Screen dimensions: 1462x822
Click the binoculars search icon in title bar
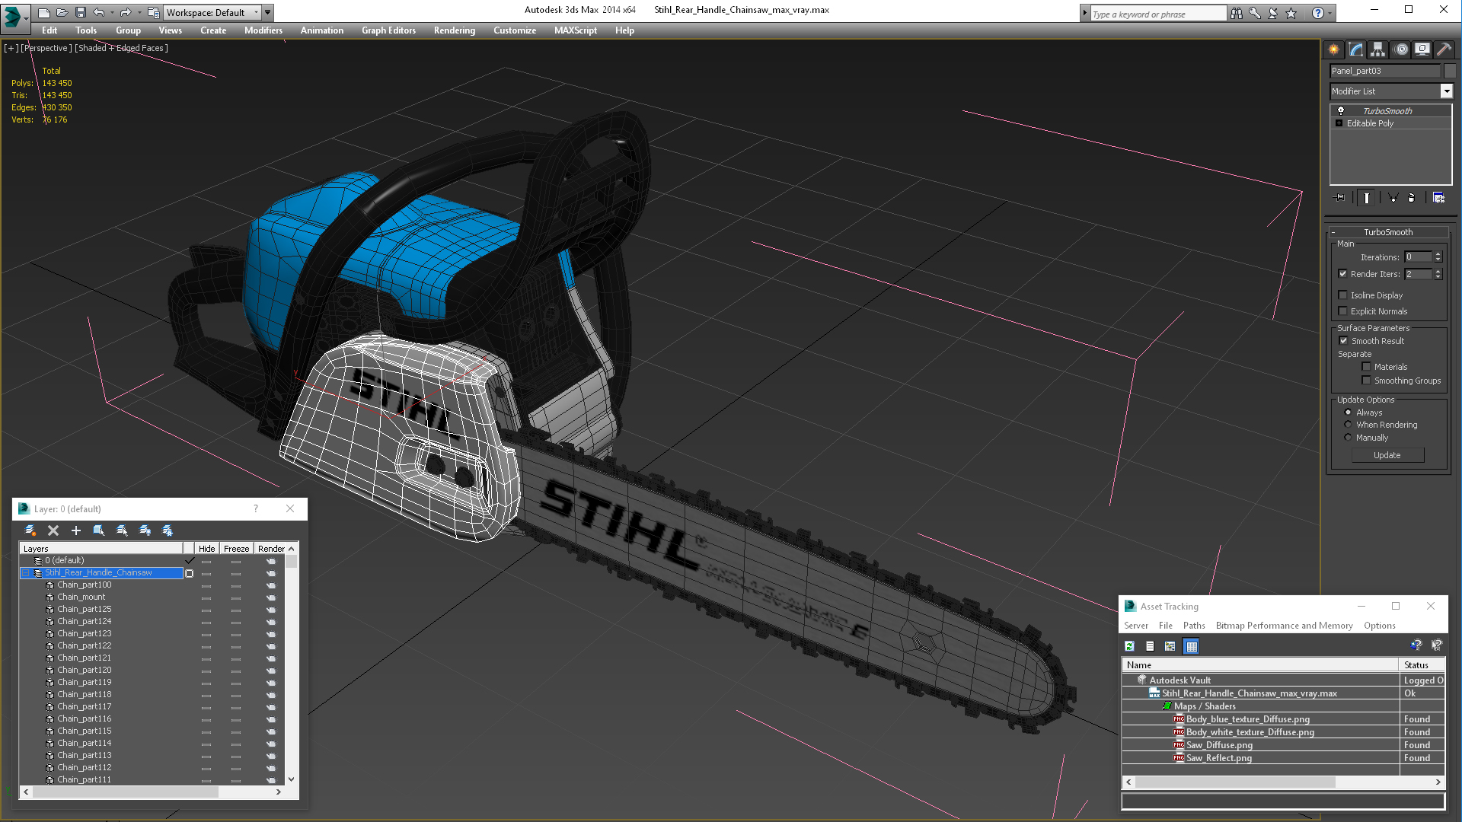[1236, 13]
